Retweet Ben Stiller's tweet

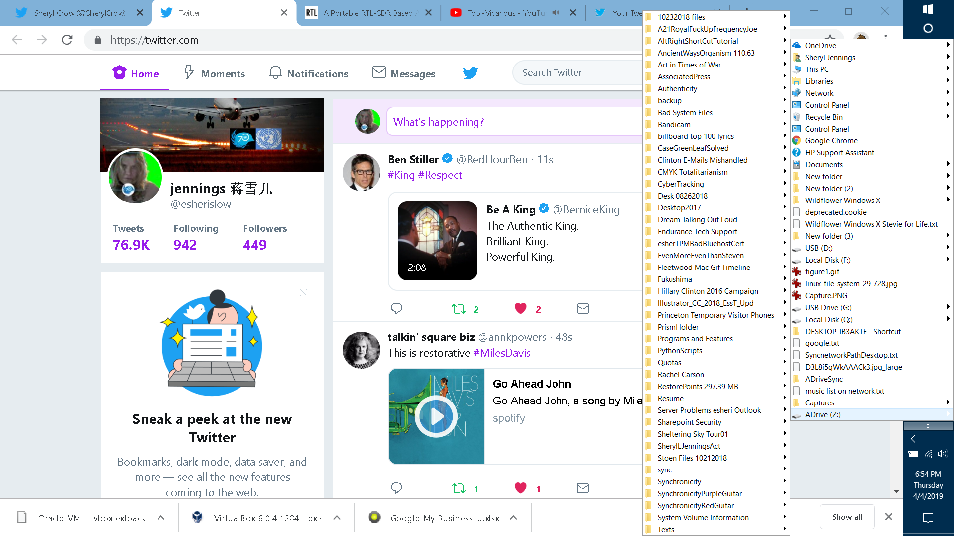(458, 309)
